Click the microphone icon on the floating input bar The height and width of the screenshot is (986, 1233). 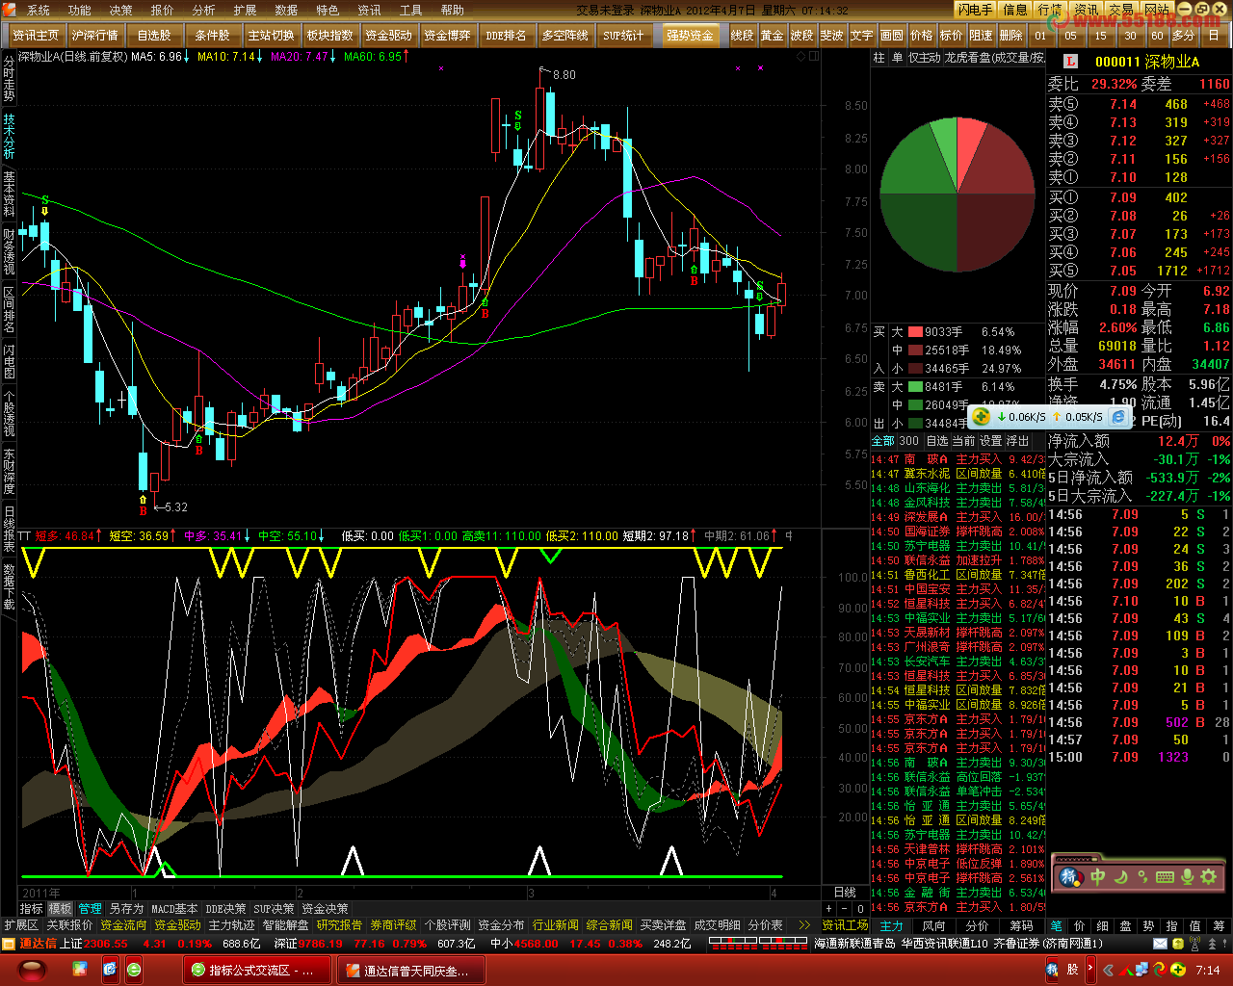click(x=1187, y=876)
